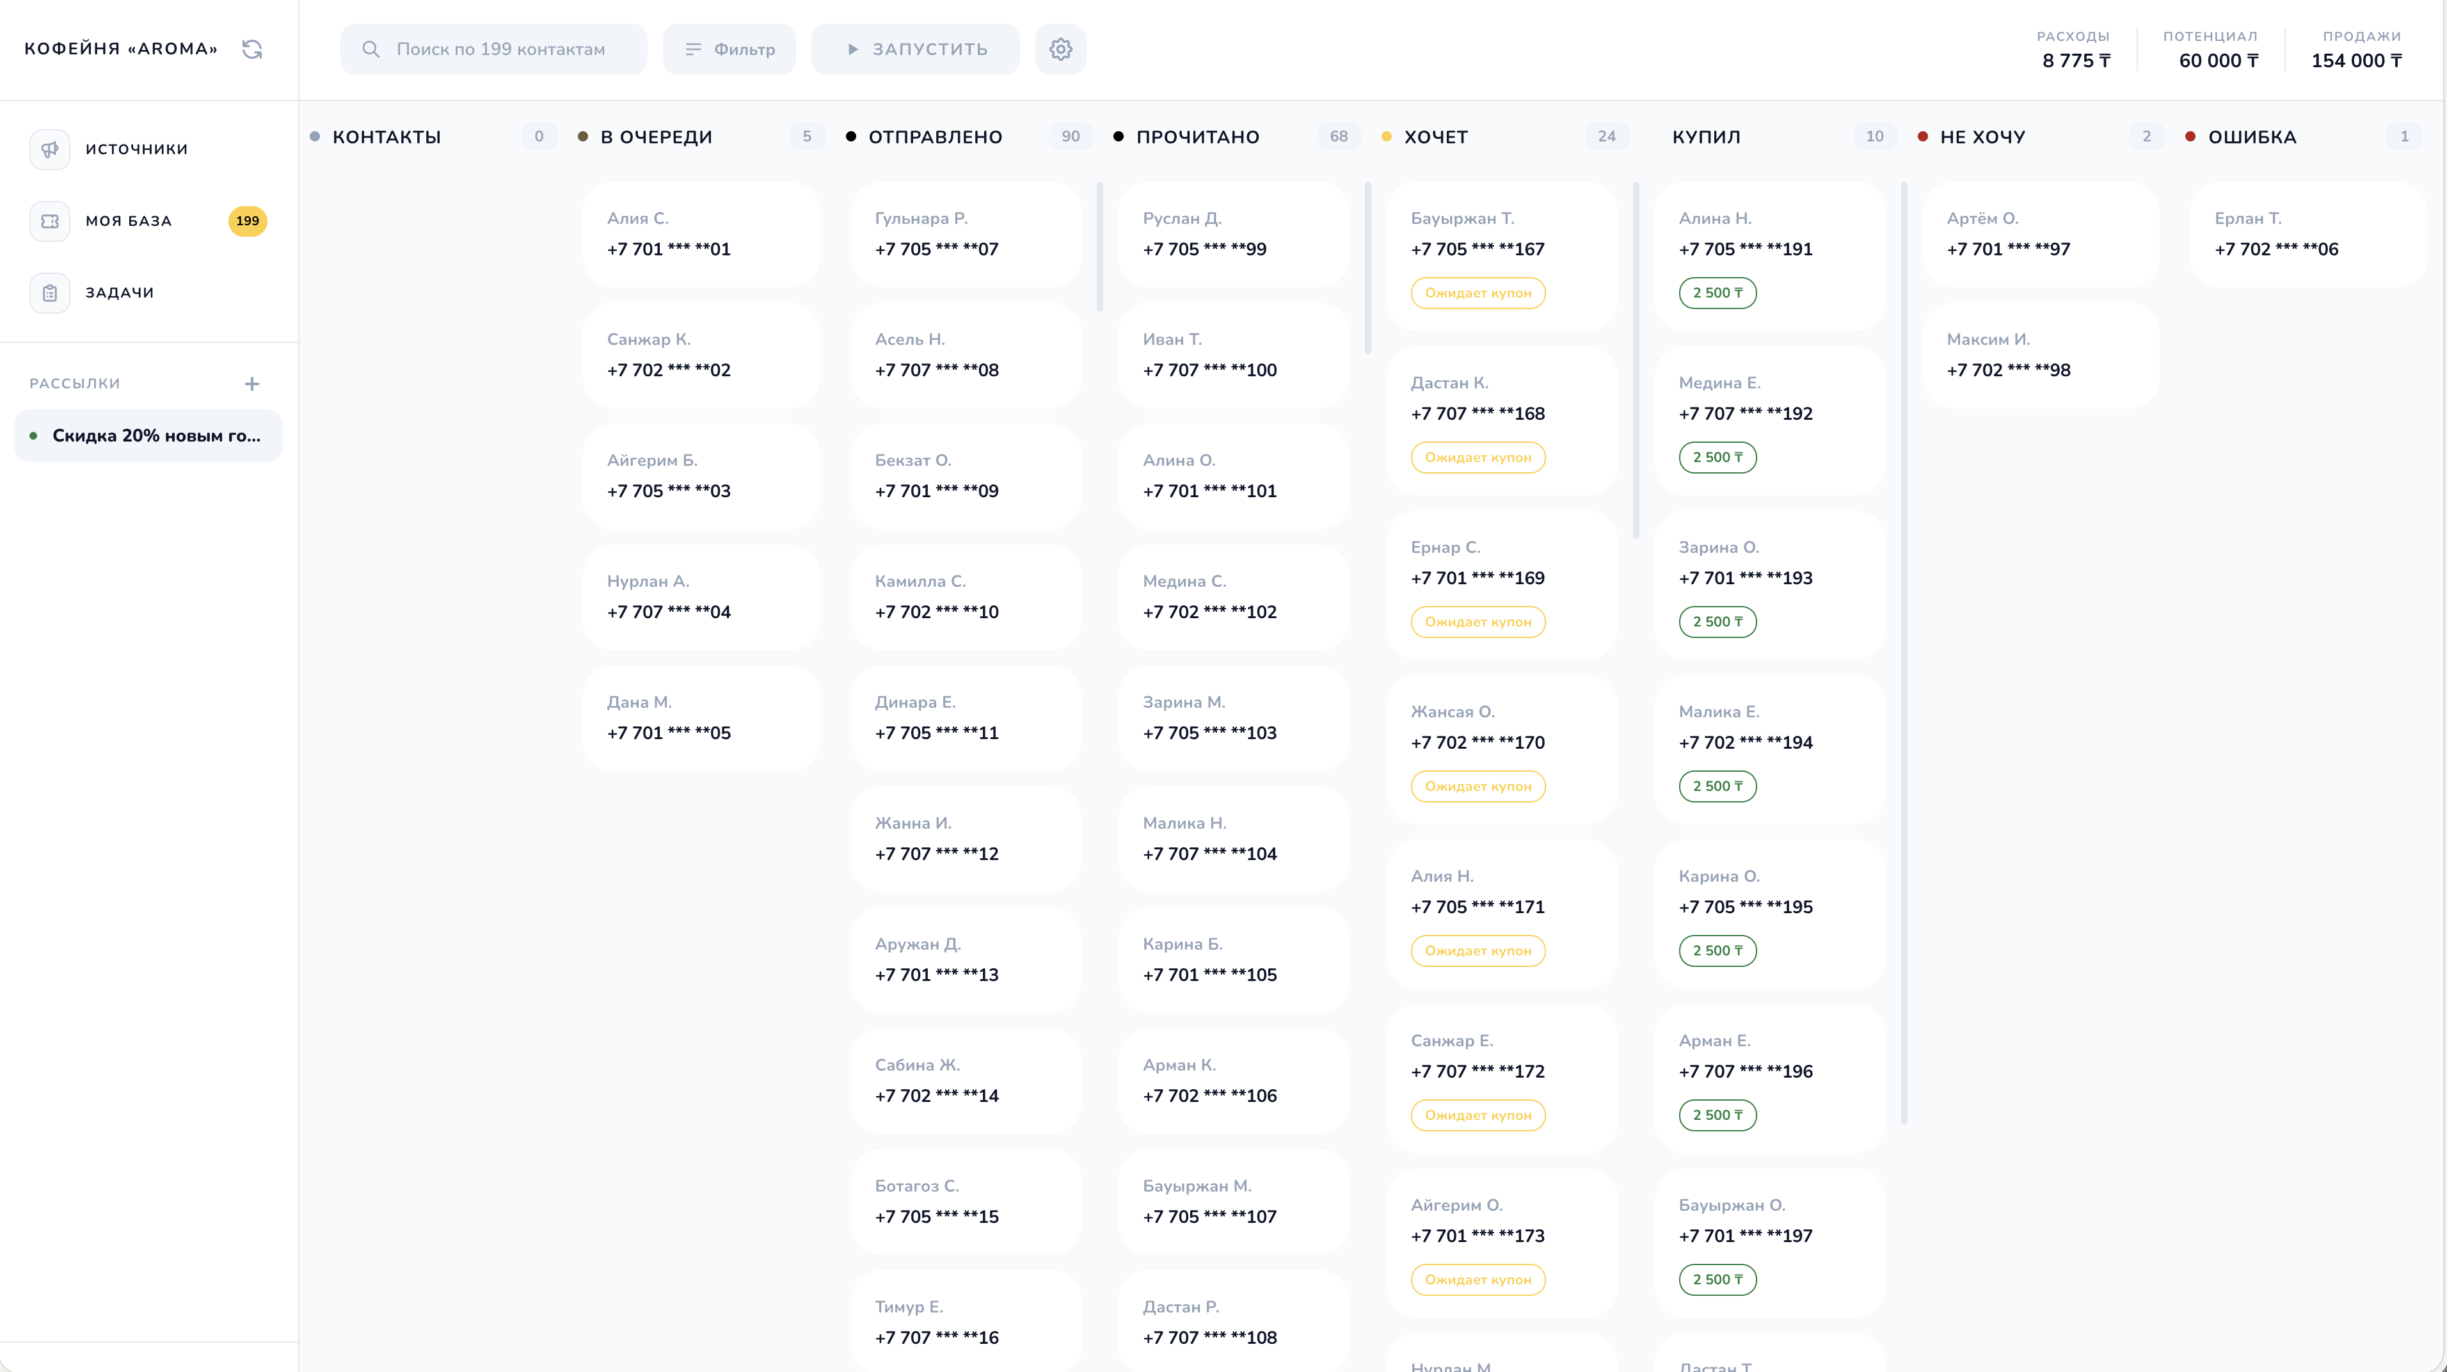2447x1372 pixels.
Task: Click the filter lines icon
Action: (x=694, y=49)
